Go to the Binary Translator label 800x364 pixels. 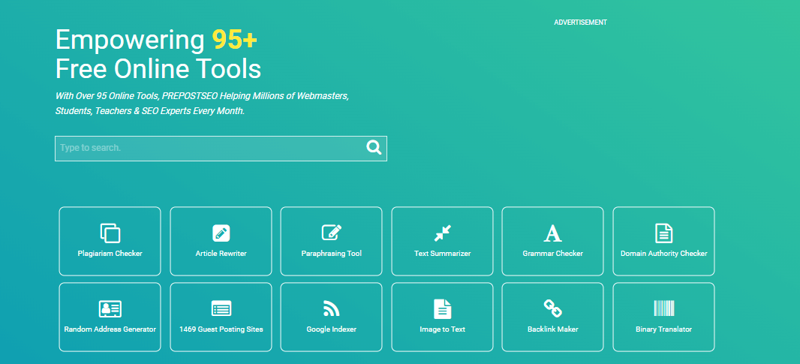(663, 329)
